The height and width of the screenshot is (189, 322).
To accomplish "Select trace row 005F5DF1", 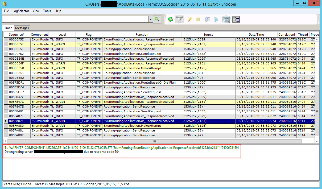I will [x=159, y=83].
